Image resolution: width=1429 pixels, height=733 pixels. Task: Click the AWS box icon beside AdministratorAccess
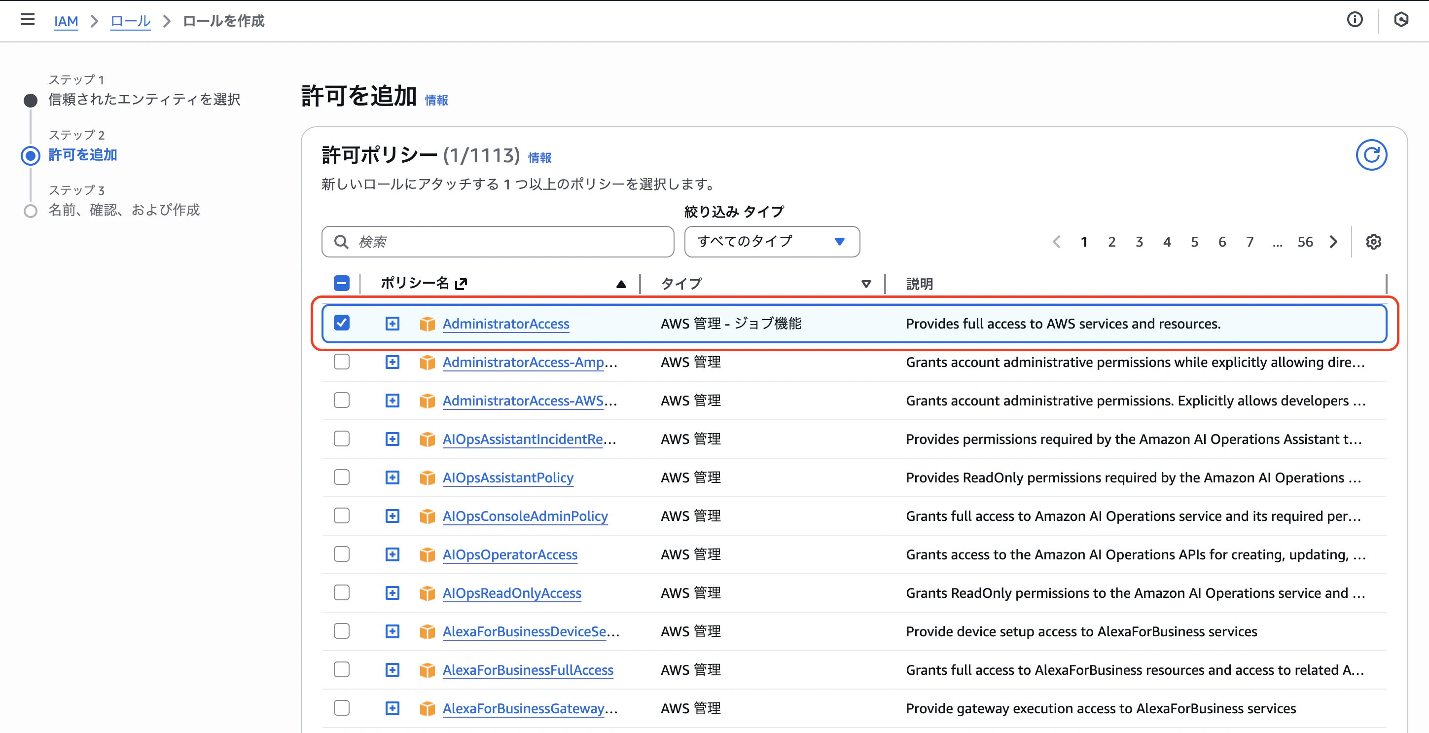click(x=427, y=324)
